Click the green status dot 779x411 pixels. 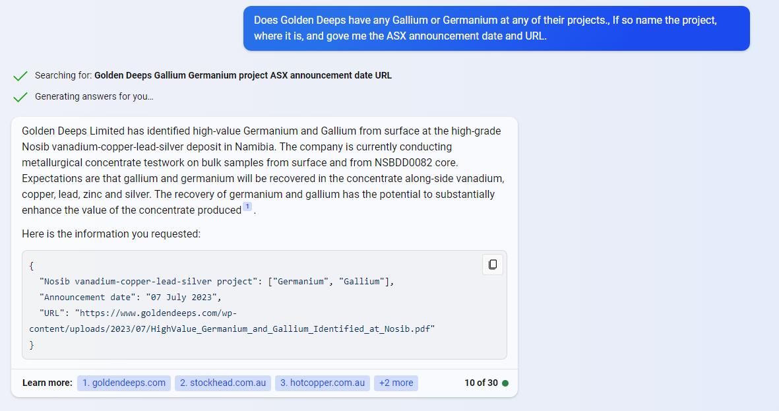point(505,383)
